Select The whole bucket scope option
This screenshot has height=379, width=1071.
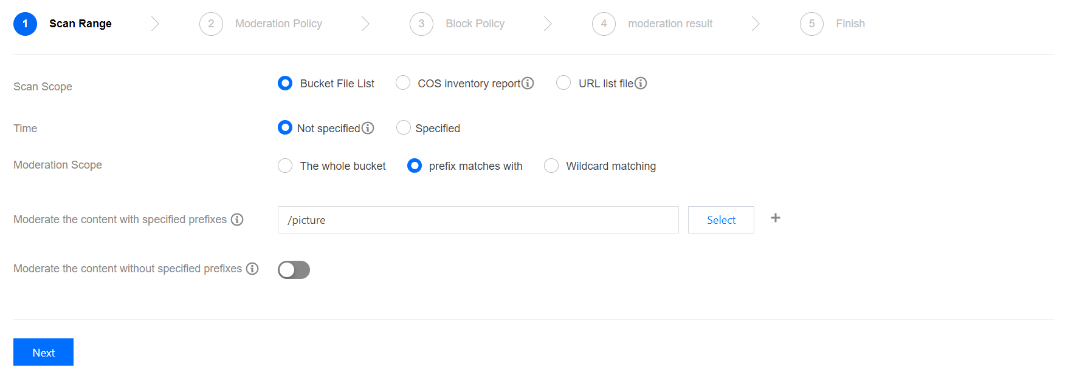(285, 166)
